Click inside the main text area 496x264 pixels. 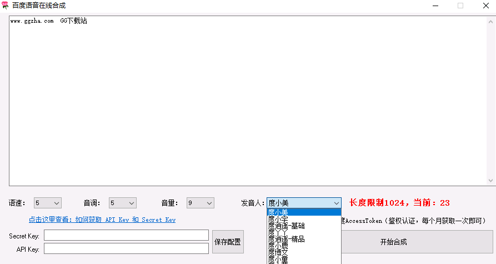point(248,101)
